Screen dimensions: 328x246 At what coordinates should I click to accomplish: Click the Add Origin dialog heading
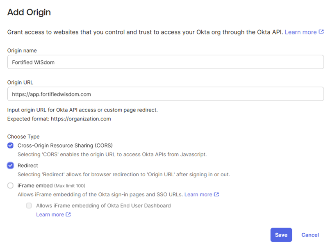coord(29,12)
